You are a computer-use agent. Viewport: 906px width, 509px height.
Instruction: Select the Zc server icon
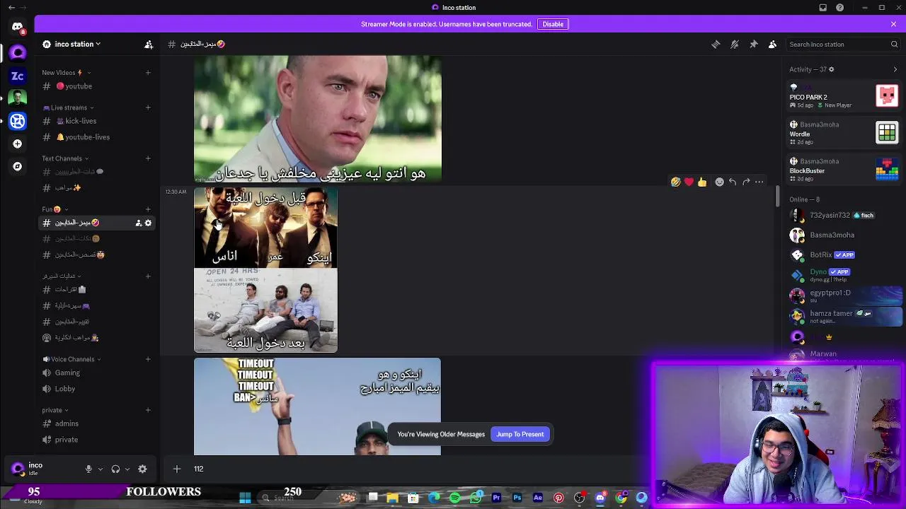point(18,76)
